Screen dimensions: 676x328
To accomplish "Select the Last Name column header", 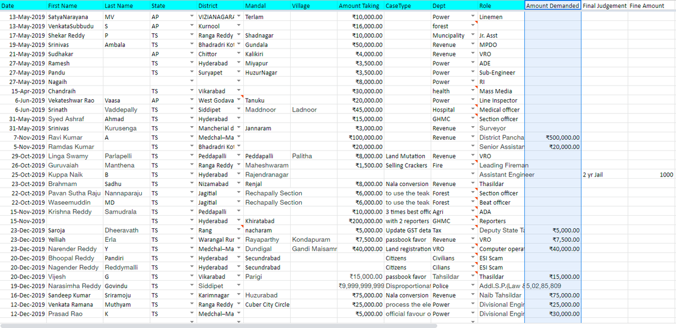I will coord(126,6).
